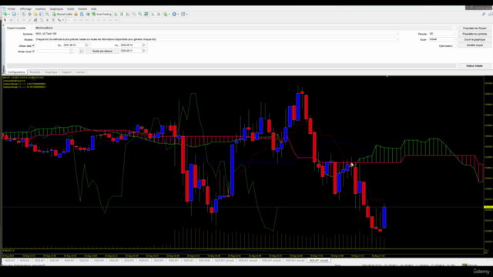Toggle the Mode visuel checkbox

[x=33, y=52]
